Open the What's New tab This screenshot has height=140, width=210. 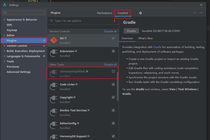tap(145, 38)
